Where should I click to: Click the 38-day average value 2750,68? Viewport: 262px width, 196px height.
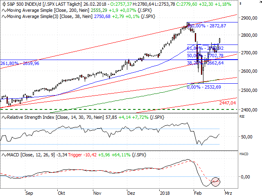pos(102,17)
